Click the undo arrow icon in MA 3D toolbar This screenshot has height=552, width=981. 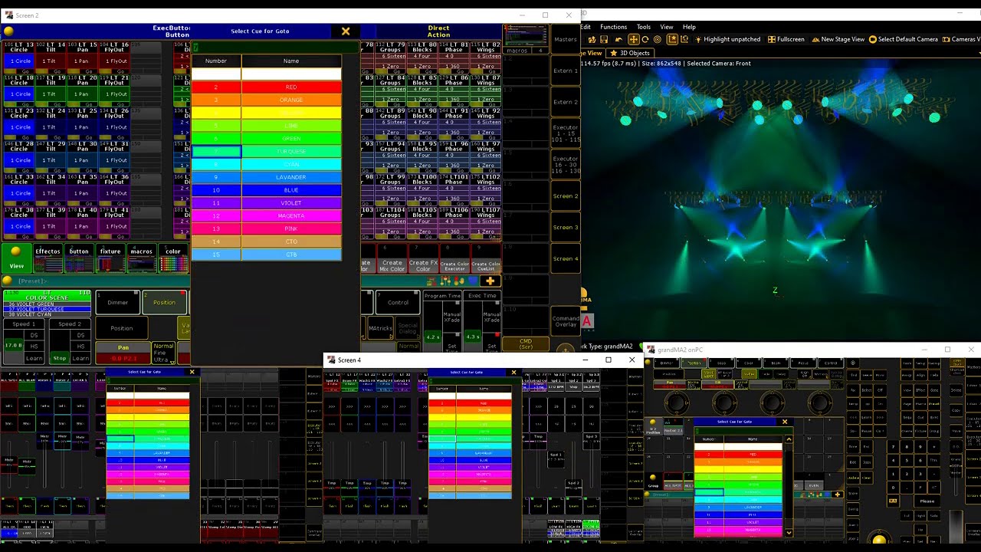pos(618,39)
